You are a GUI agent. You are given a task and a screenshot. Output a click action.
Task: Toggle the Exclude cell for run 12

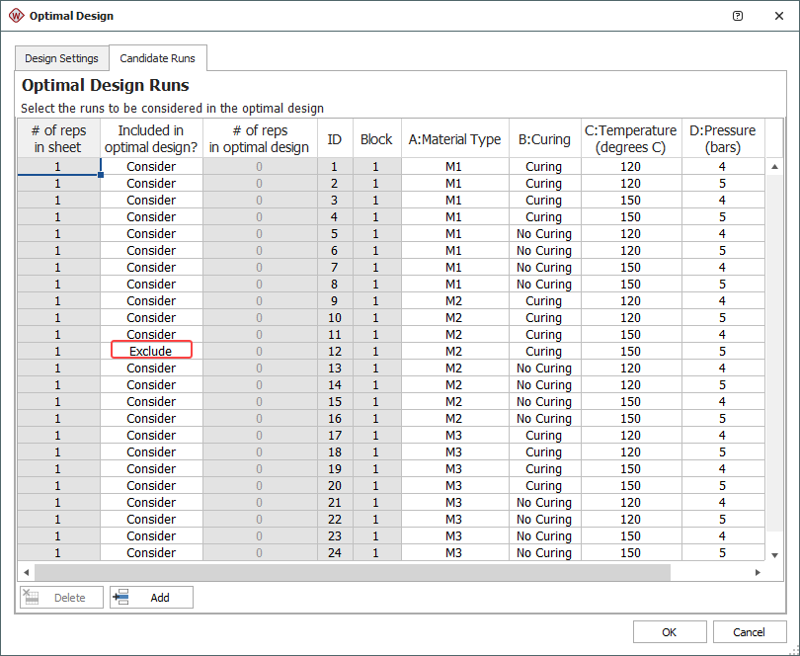click(x=151, y=351)
